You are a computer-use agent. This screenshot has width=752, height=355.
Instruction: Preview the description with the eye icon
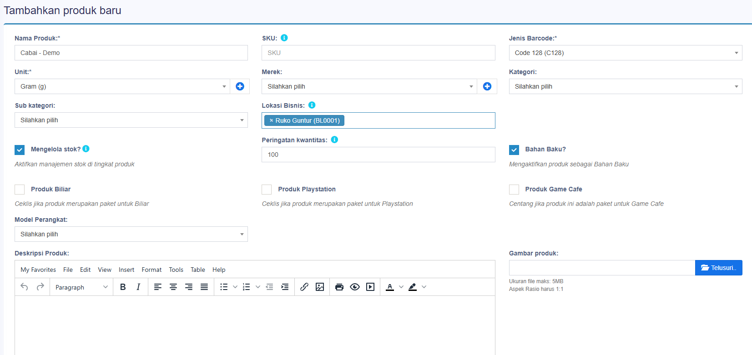click(355, 287)
